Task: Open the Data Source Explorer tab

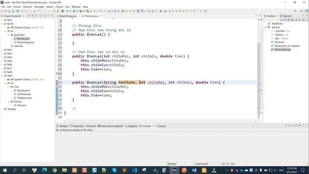Action: click(x=111, y=126)
